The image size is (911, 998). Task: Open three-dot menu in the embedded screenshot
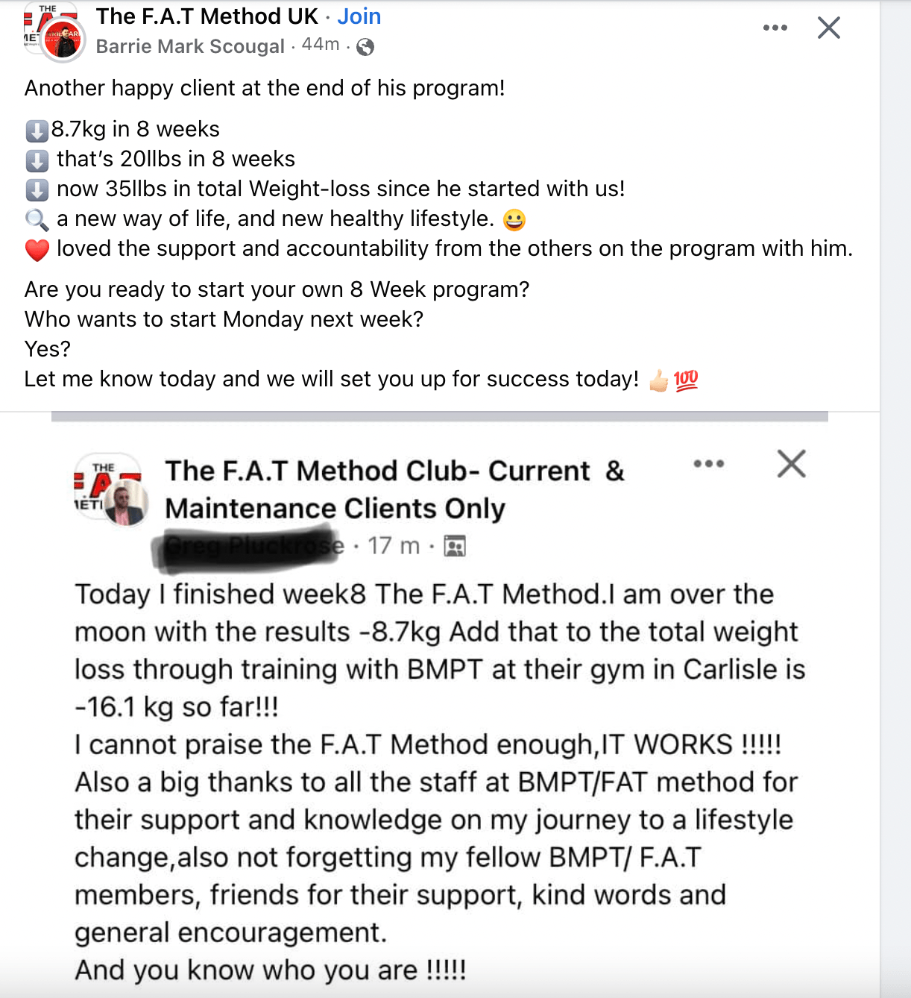(708, 464)
